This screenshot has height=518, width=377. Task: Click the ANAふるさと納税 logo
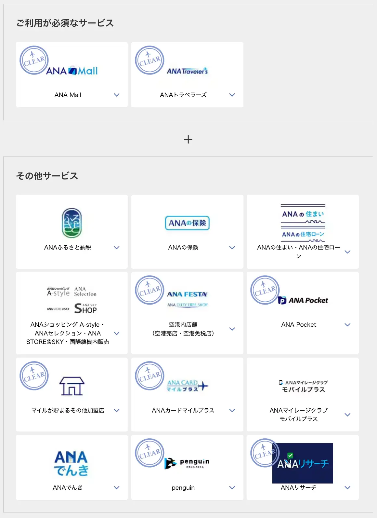(x=72, y=223)
